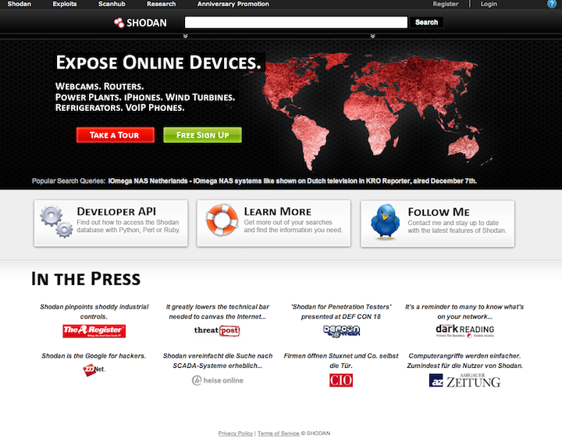Click the red Take a Tour button
The image size is (562, 446).
tap(116, 135)
